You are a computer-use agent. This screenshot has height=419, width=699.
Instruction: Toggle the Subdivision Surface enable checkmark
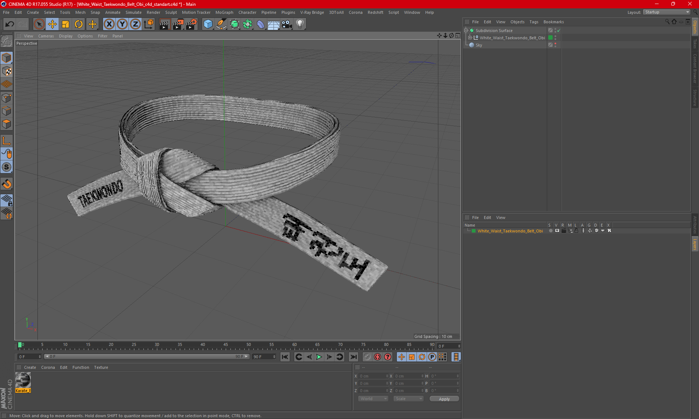tap(559, 31)
